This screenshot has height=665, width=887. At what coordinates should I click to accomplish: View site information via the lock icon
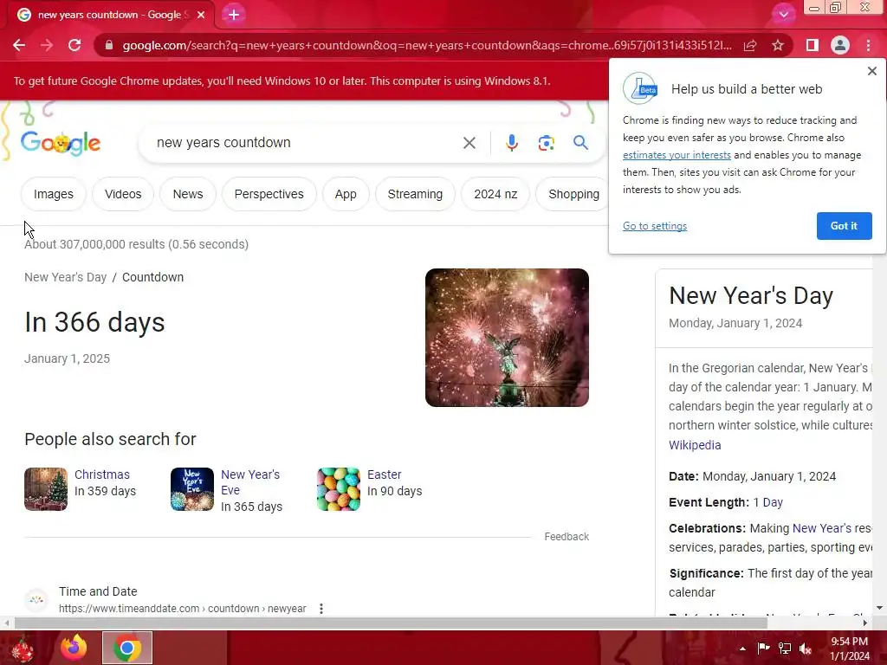(x=108, y=45)
